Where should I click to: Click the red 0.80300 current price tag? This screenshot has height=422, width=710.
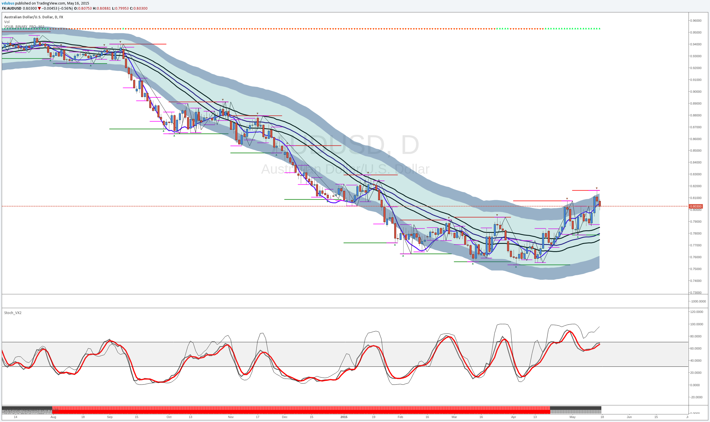coord(696,206)
